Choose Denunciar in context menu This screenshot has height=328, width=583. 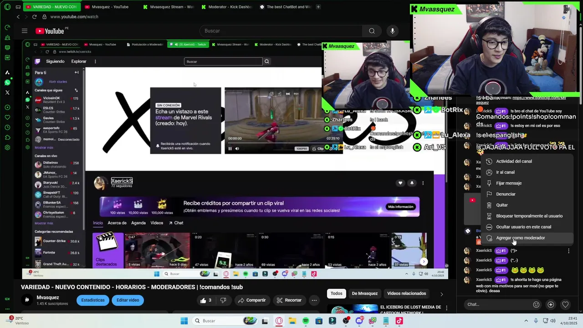pos(527,194)
